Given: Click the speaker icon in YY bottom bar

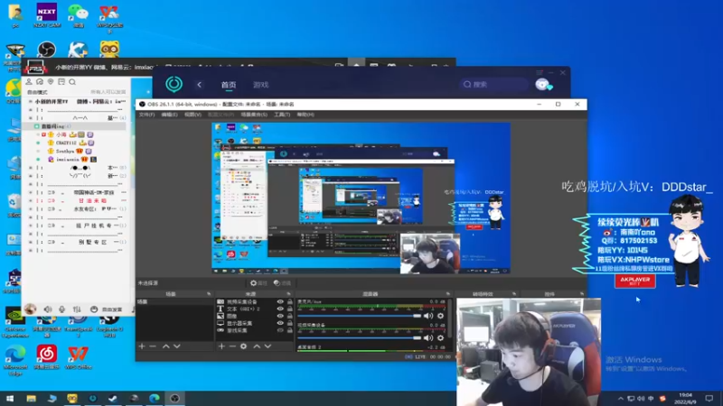Looking at the screenshot, I should 48,309.
